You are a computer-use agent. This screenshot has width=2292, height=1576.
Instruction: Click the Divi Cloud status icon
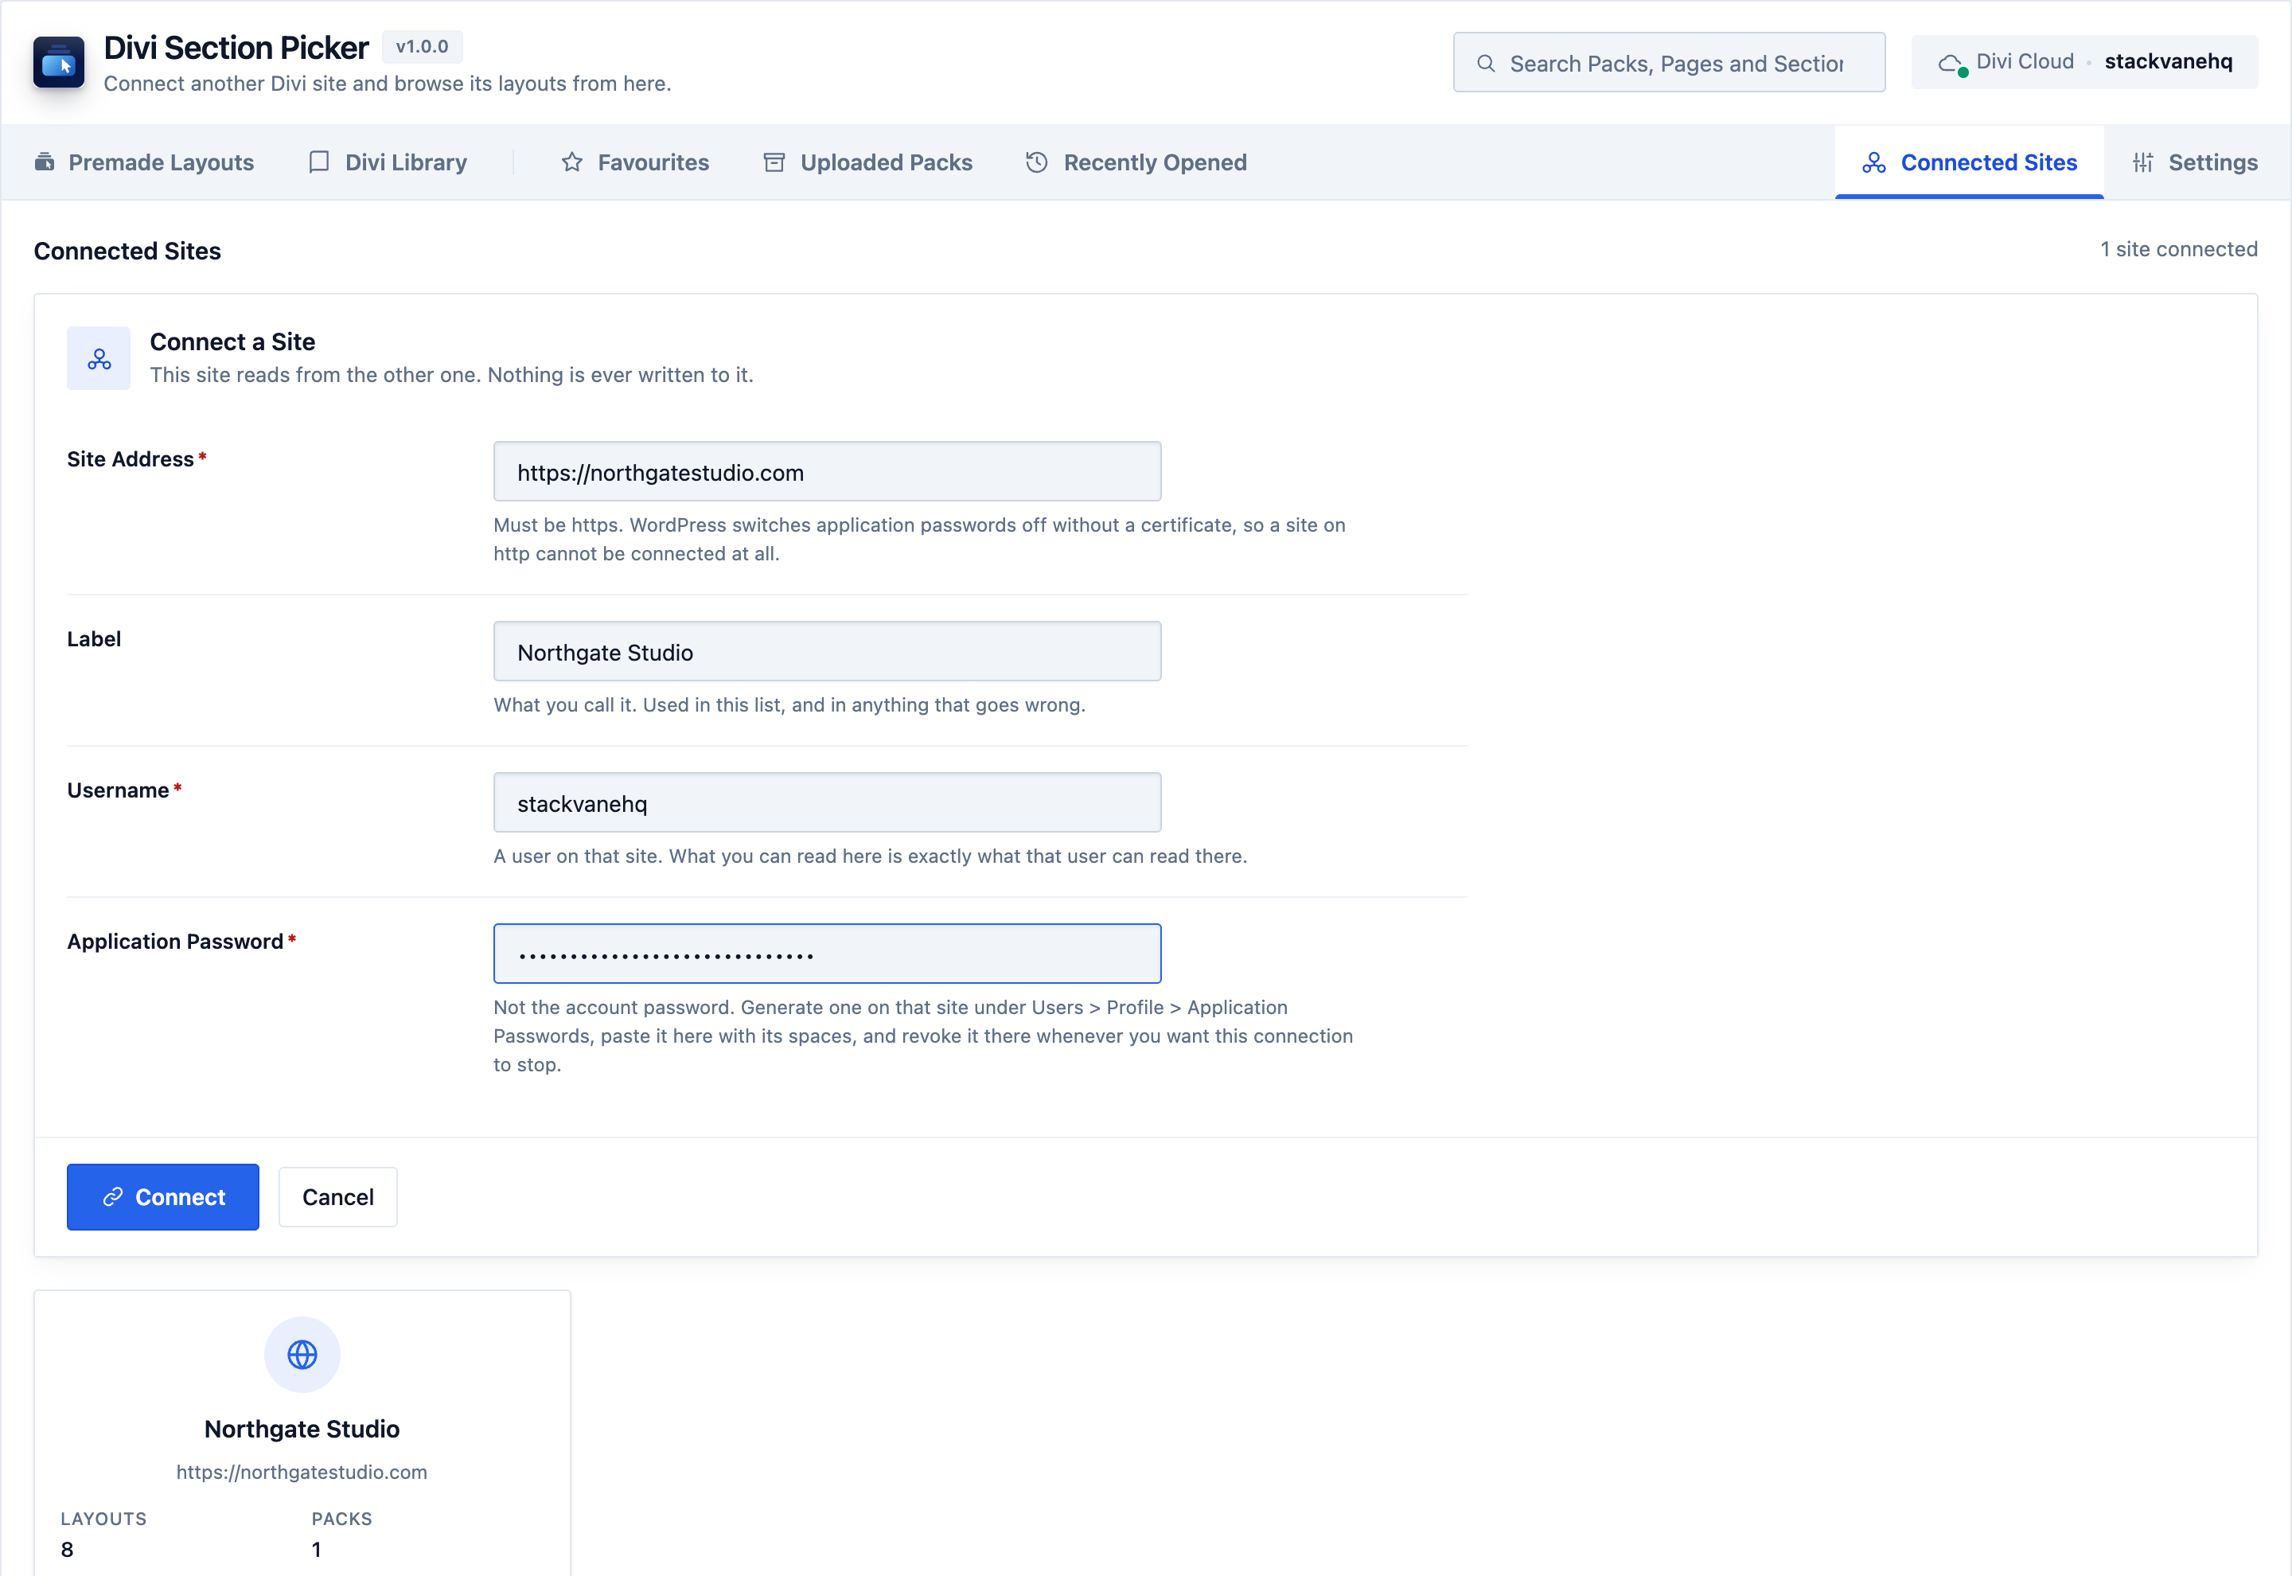(1951, 63)
